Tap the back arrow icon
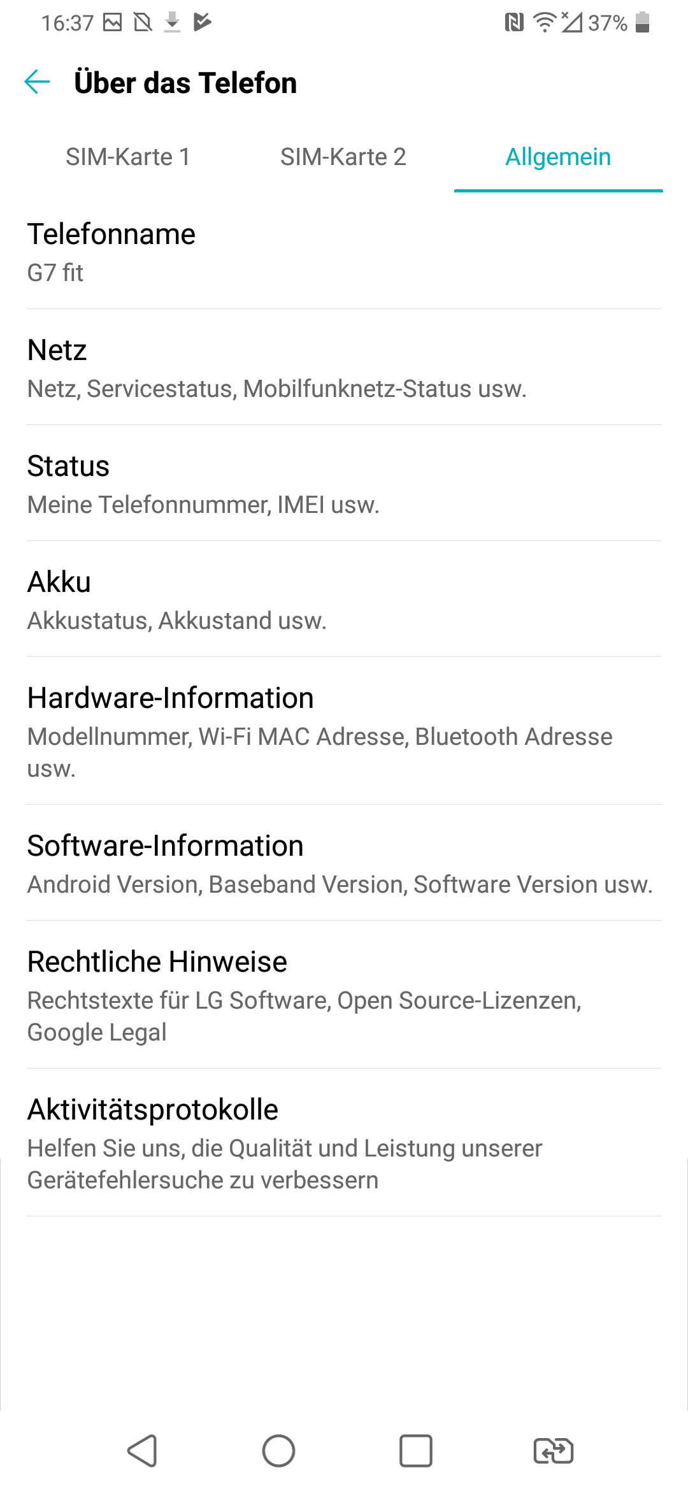 coord(37,82)
